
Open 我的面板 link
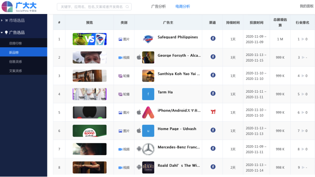[307, 6]
